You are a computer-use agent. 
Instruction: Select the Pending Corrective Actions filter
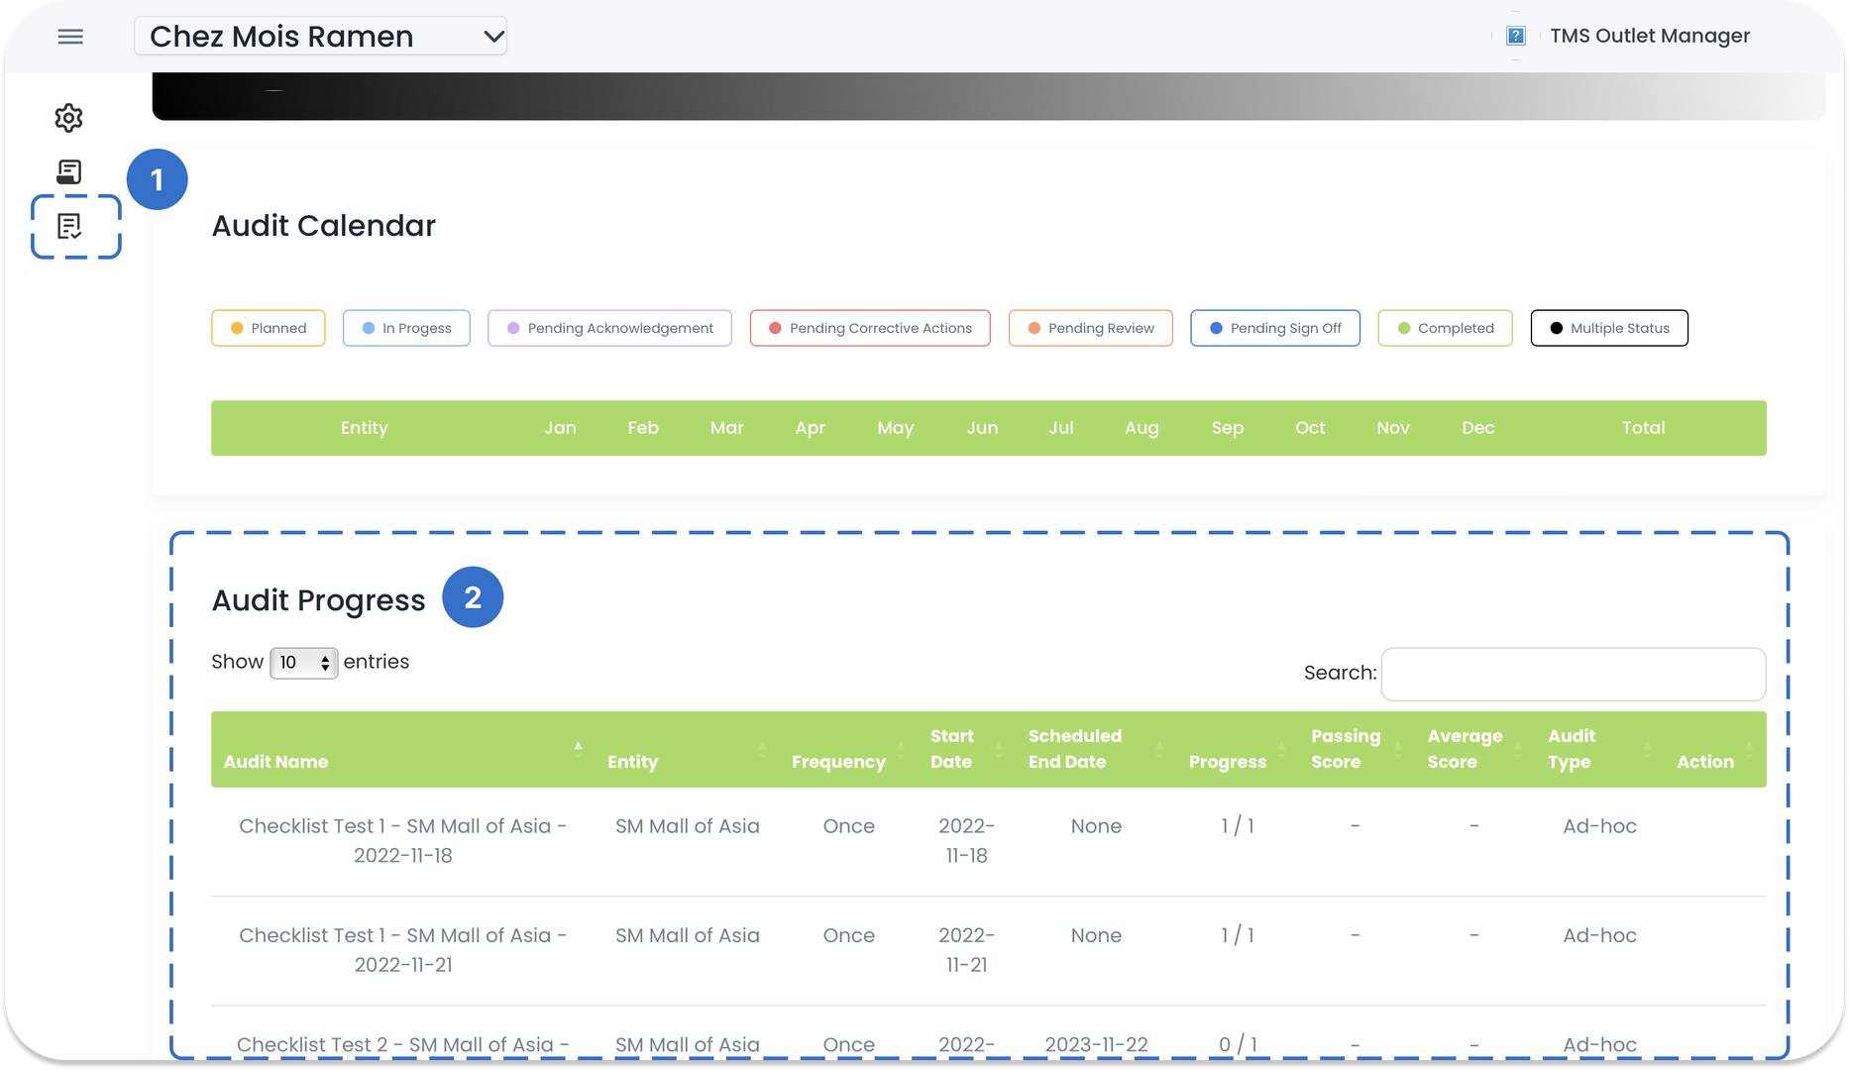coord(870,328)
